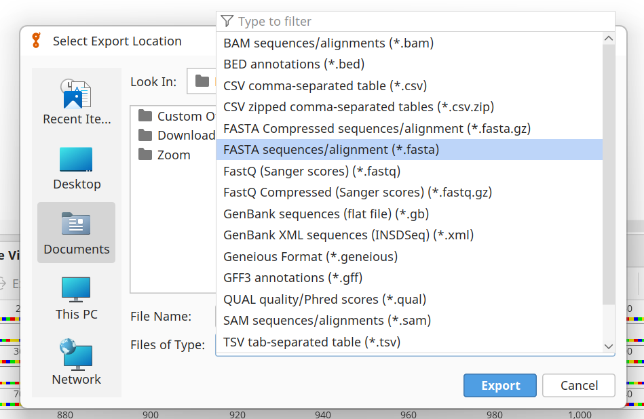644x419 pixels.
Task: Select the Documents sidebar shortcut
Action: pos(76,233)
